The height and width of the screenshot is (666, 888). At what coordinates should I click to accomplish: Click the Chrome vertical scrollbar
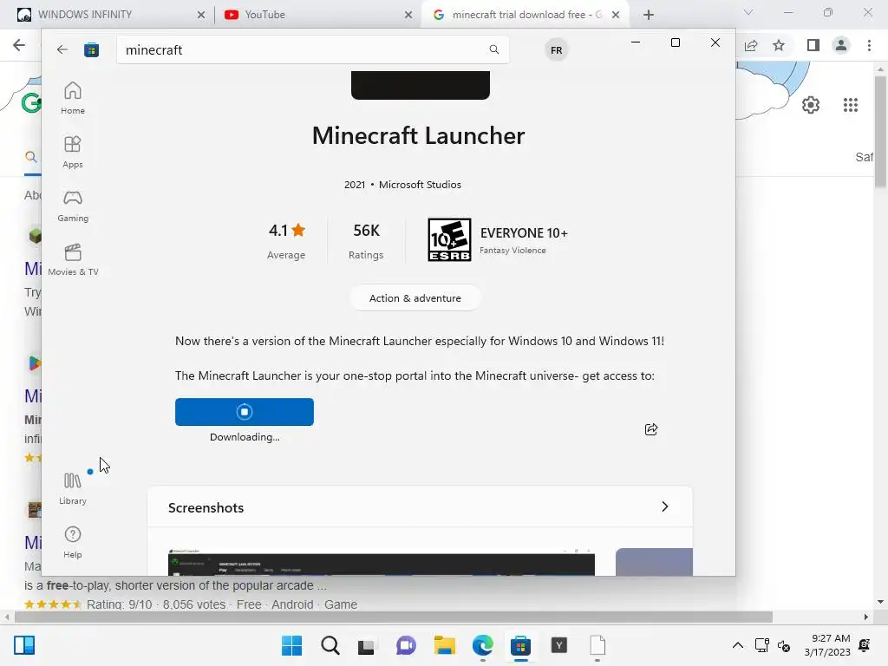pos(880,132)
